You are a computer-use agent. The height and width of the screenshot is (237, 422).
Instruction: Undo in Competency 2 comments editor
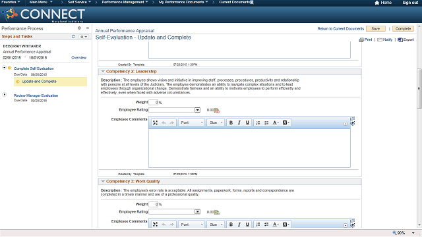tap(164, 123)
